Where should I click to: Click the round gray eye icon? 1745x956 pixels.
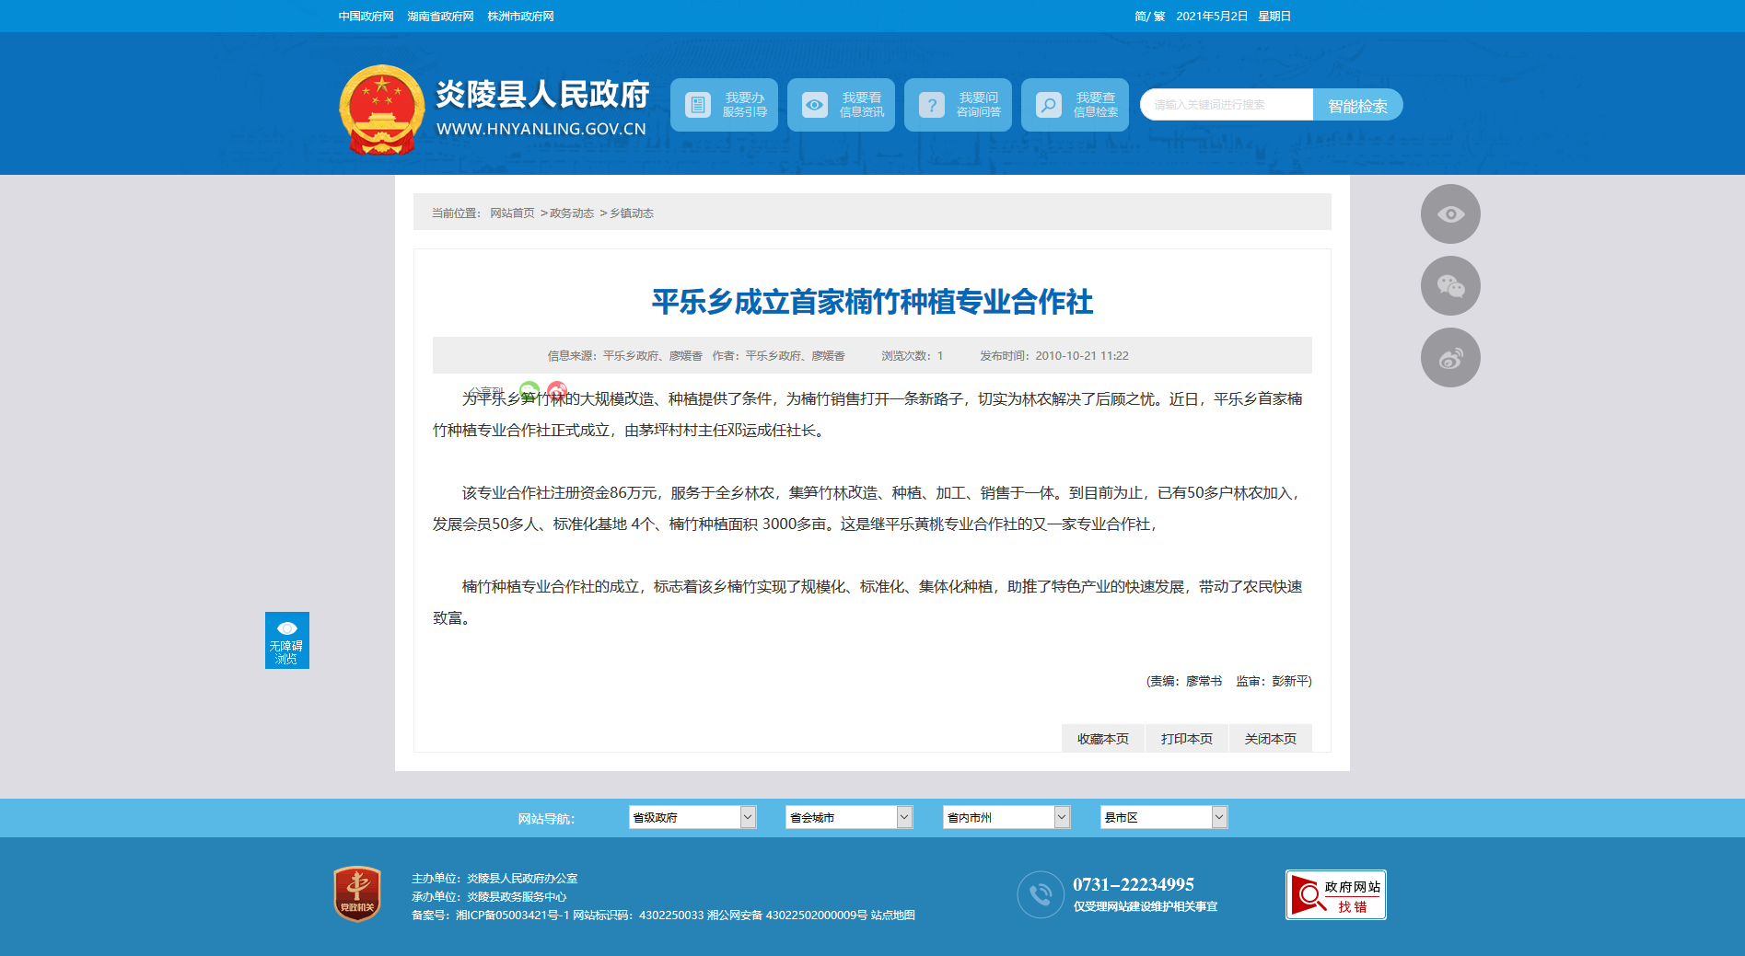coord(1450,214)
